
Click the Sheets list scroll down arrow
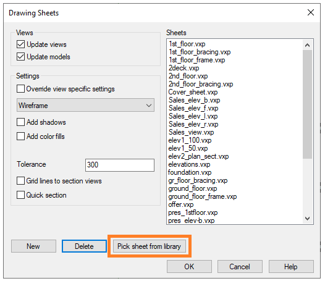point(307,219)
